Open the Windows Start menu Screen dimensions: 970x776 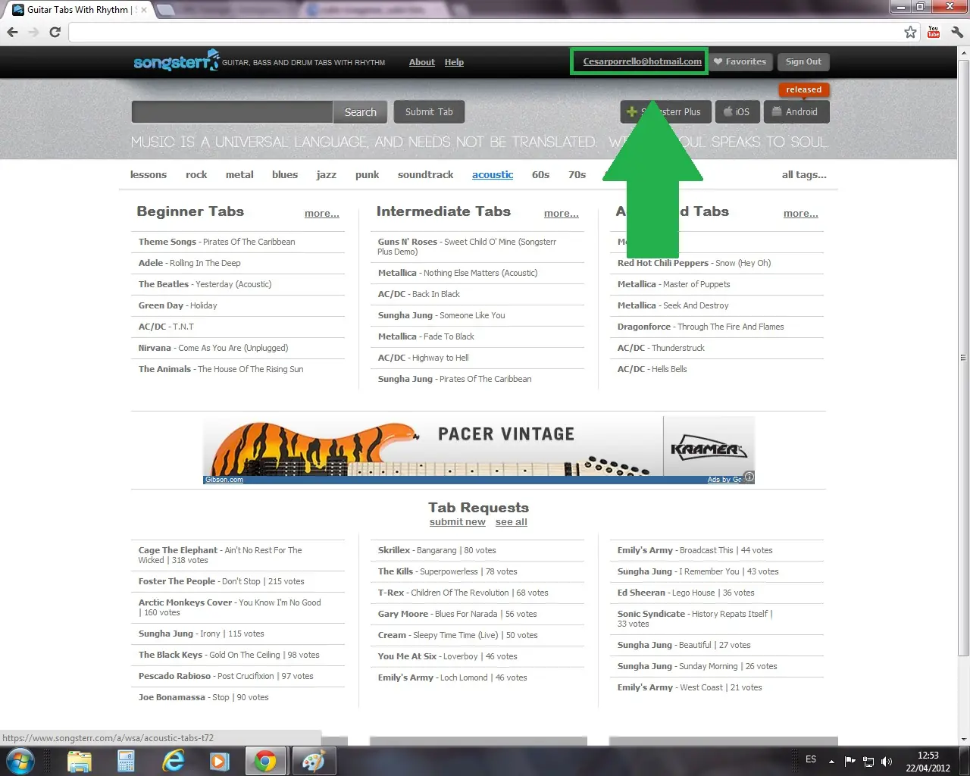[x=20, y=761]
